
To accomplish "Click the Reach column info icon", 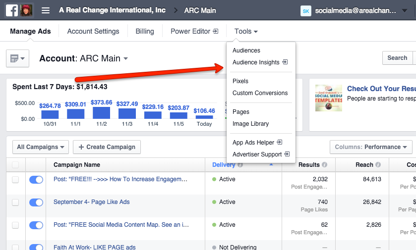I will pos(378,165).
